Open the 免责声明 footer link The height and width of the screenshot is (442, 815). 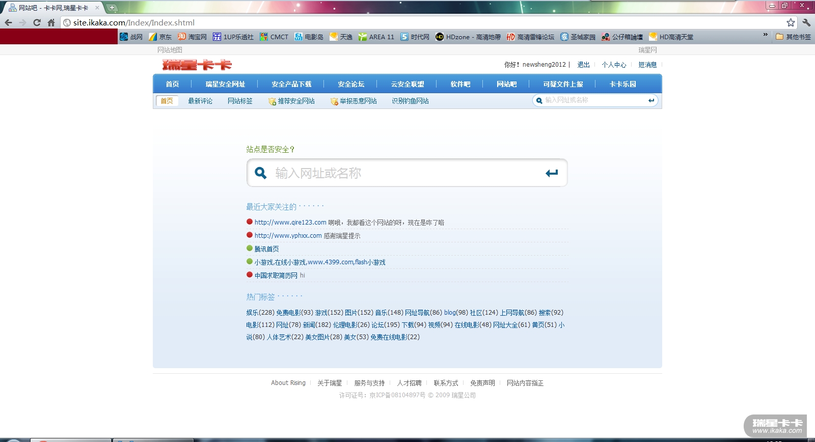pos(482,383)
